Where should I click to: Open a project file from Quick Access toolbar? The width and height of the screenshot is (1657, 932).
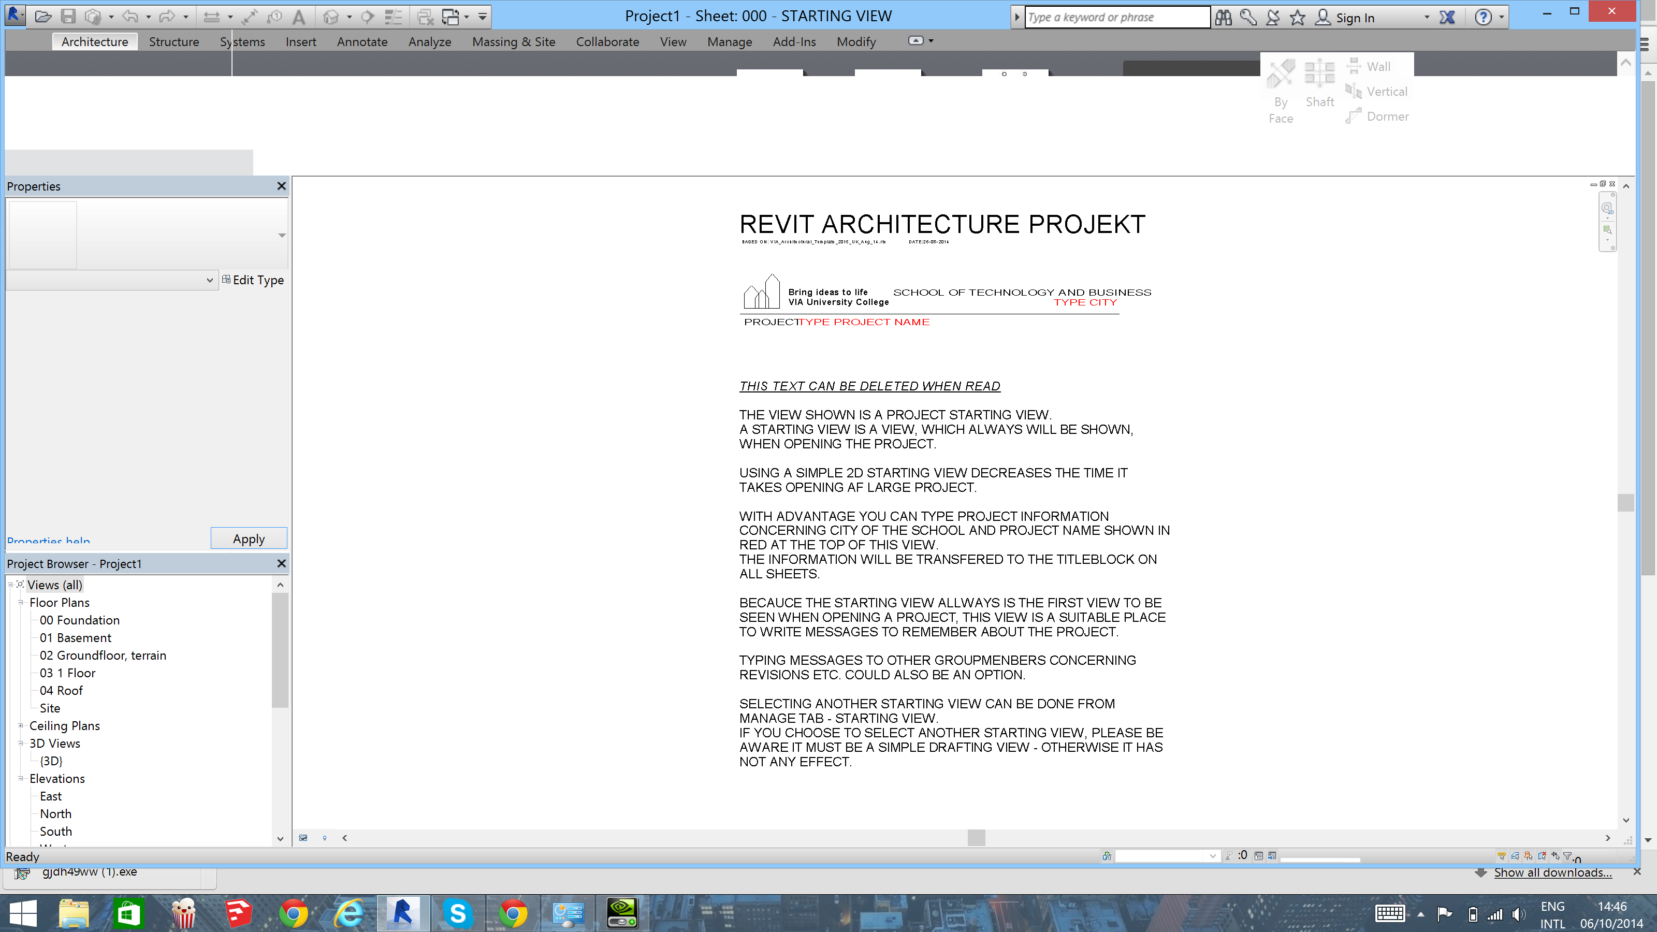click(x=42, y=17)
